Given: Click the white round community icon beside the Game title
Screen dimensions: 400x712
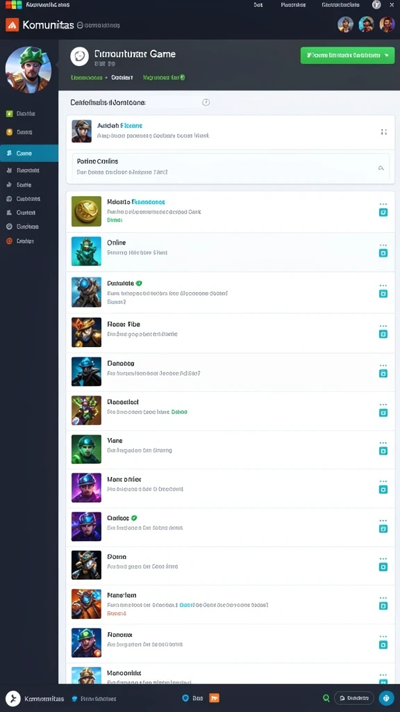Looking at the screenshot, I should click(x=79, y=57).
